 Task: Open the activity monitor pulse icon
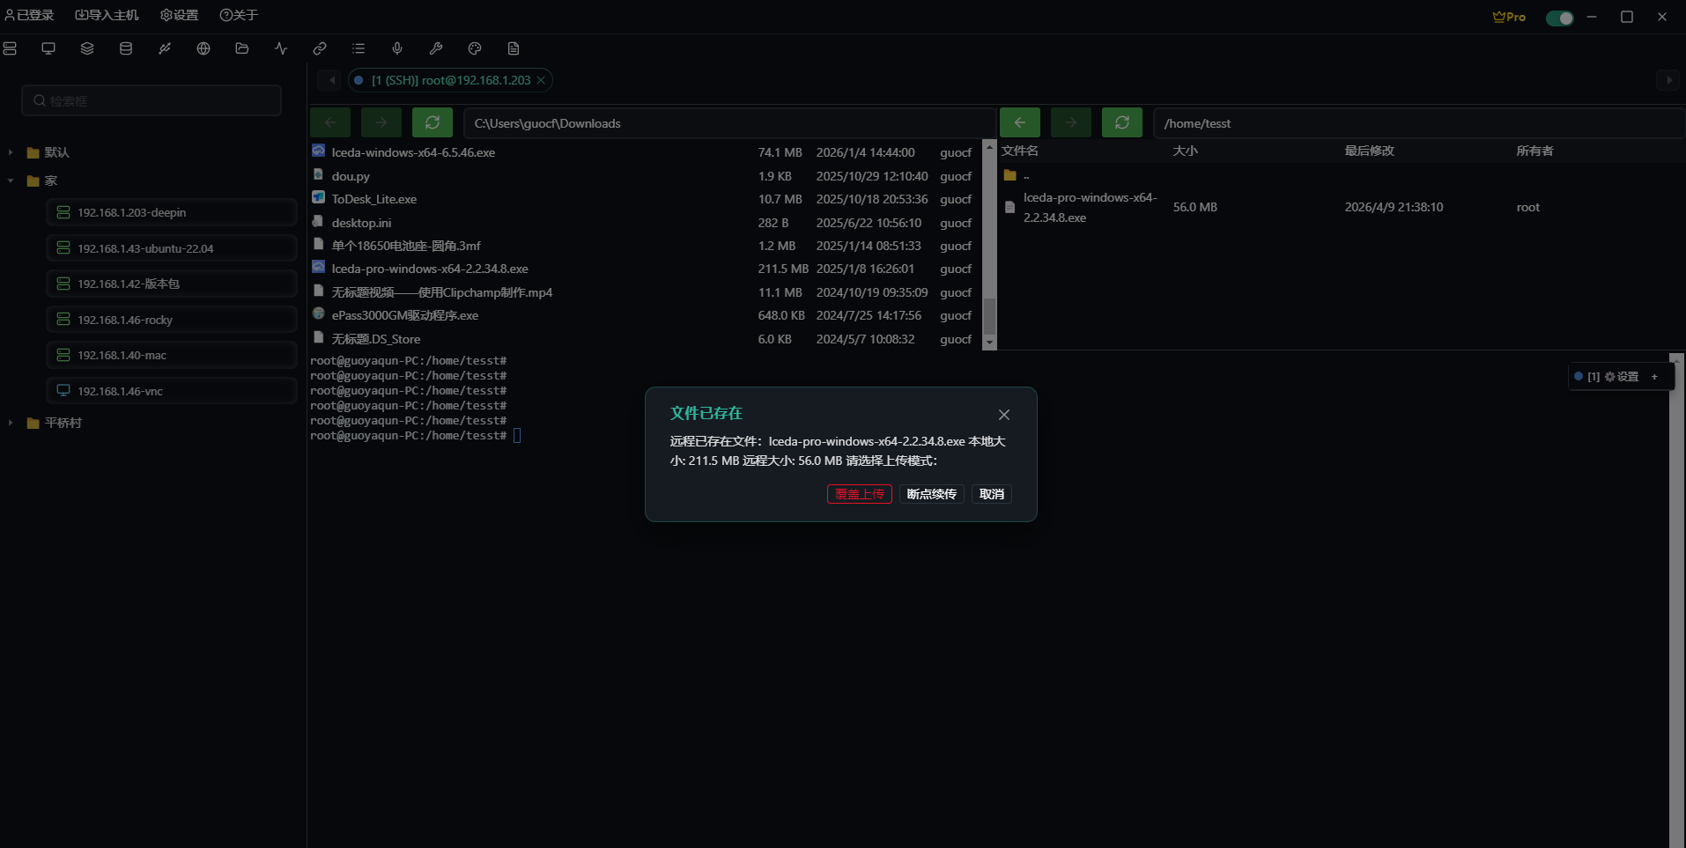pos(281,48)
